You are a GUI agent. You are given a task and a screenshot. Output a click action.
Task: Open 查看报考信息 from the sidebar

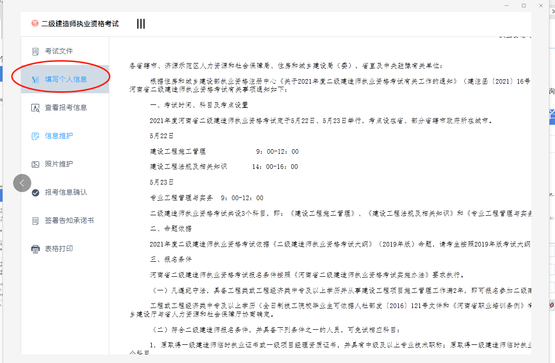pos(66,108)
